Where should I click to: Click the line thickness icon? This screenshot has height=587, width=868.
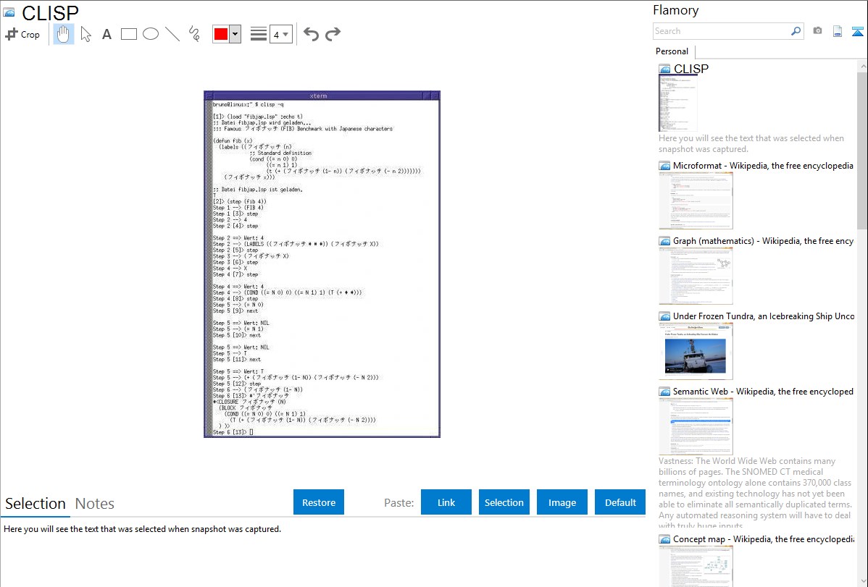259,34
